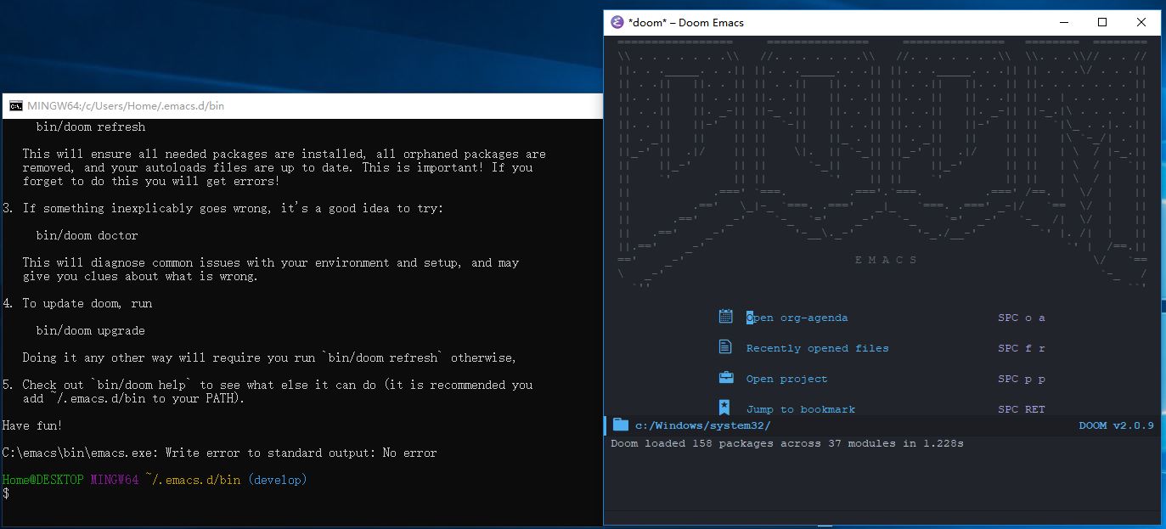Image resolution: width=1166 pixels, height=529 pixels.
Task: Select Recently opened files link
Action: point(817,348)
